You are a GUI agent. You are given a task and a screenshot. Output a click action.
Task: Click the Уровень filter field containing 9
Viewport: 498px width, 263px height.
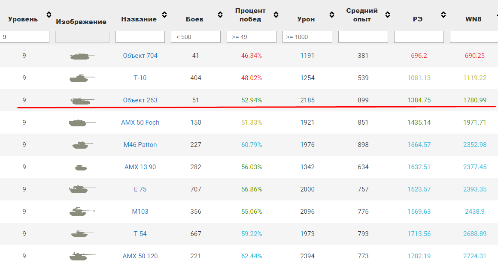25,37
